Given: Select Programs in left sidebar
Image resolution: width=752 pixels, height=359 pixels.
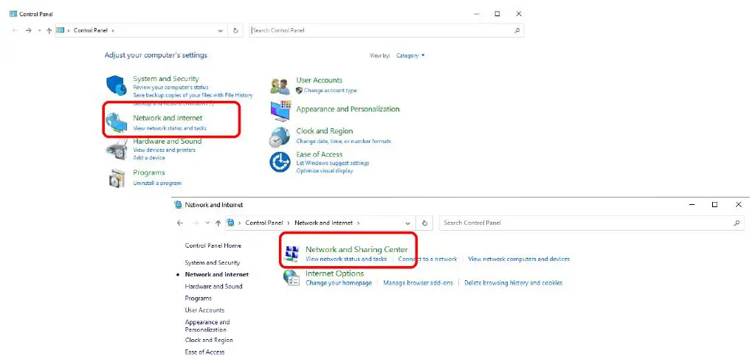Looking at the screenshot, I should (198, 298).
